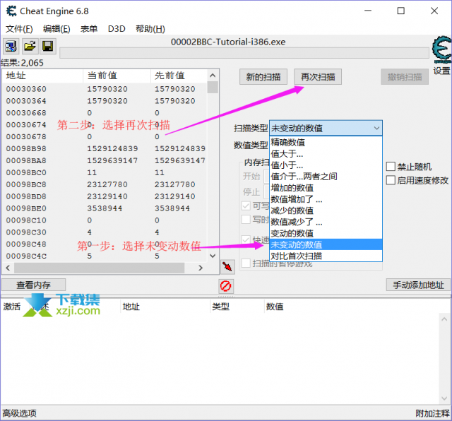
Task: Toggle the 可写 checkbox
Action: coord(246,206)
